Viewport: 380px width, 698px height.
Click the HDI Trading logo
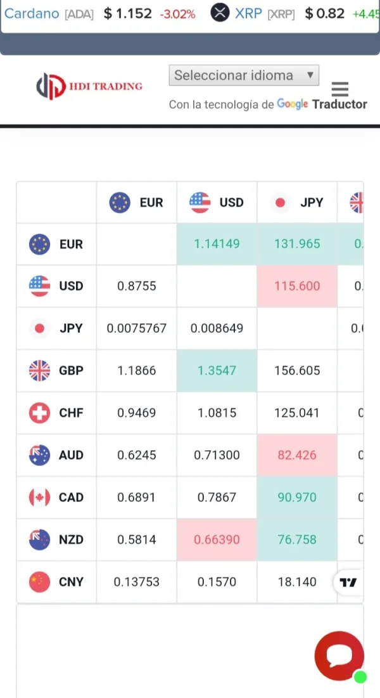click(x=89, y=86)
